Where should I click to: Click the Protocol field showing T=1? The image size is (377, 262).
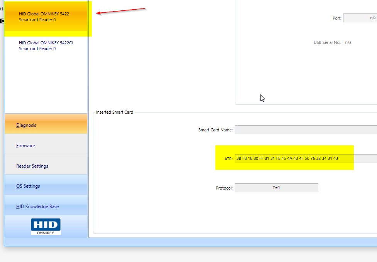[x=276, y=188]
